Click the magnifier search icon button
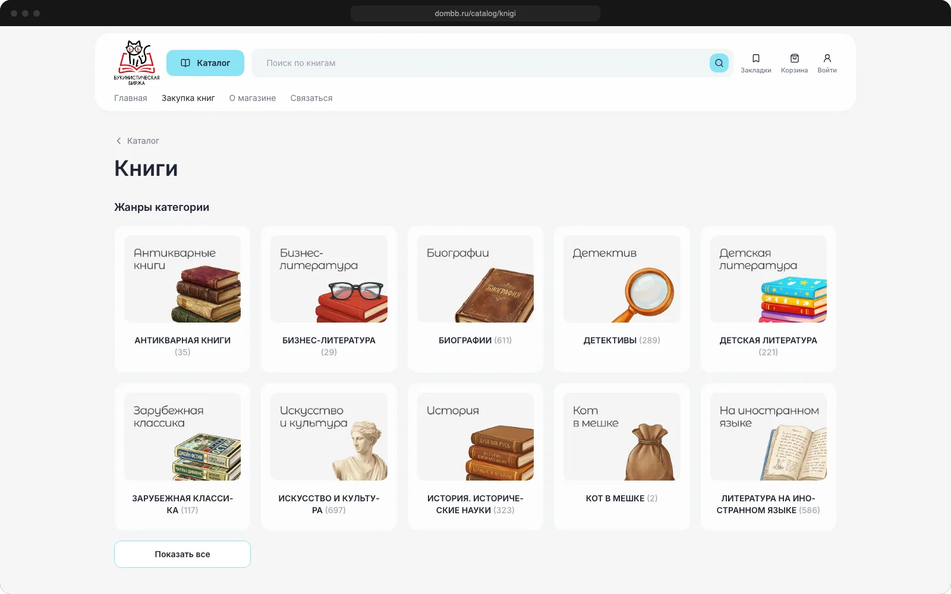The width and height of the screenshot is (951, 594). (719, 63)
